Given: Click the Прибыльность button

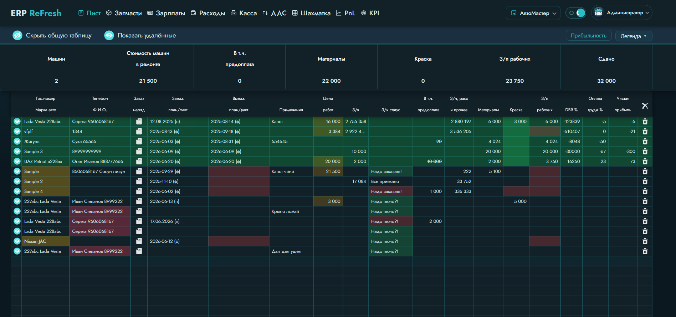Looking at the screenshot, I should [x=588, y=36].
